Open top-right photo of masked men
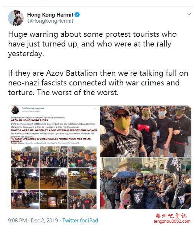This screenshot has height=226, width=194. (x=146, y=131)
